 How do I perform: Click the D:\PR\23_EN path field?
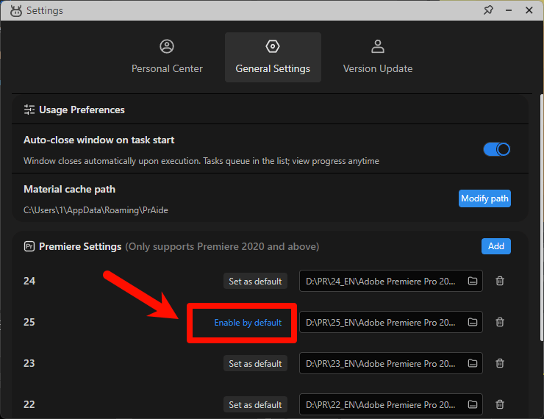[x=390, y=363]
